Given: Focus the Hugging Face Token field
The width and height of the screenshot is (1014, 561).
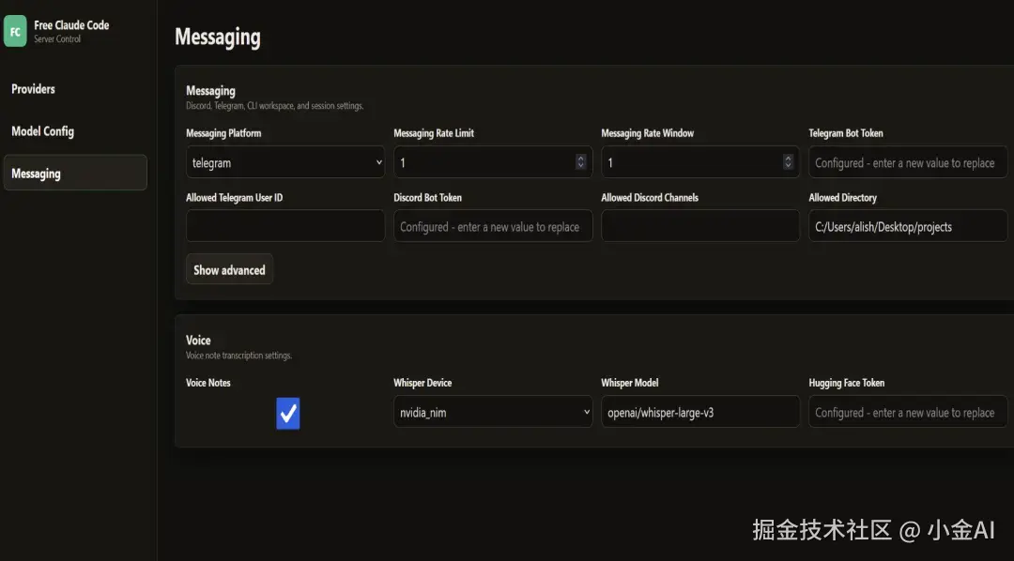Looking at the screenshot, I should (x=908, y=412).
